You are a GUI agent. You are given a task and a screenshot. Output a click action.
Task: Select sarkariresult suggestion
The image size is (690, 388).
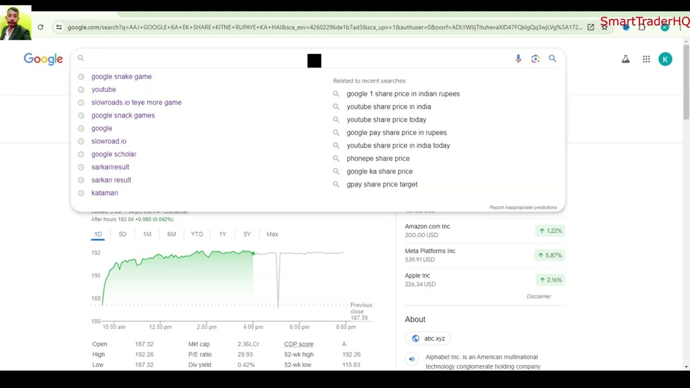pyautogui.click(x=110, y=167)
